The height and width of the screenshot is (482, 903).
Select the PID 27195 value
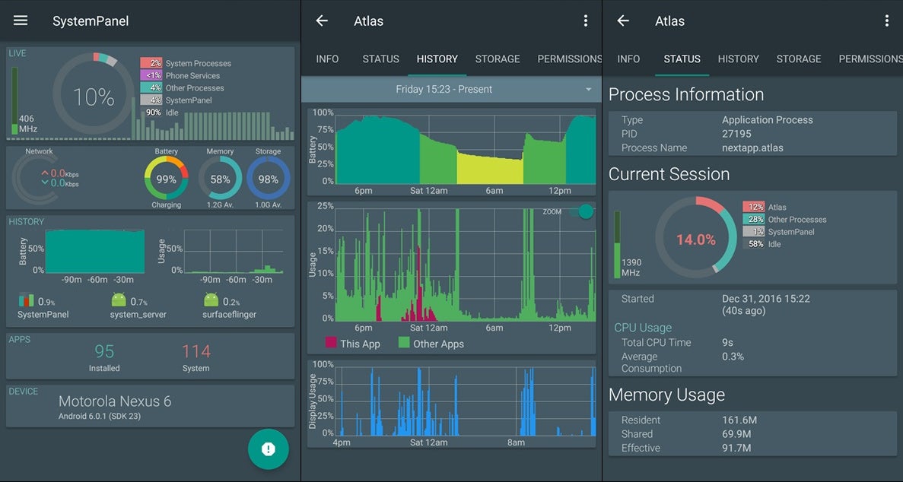coord(736,134)
